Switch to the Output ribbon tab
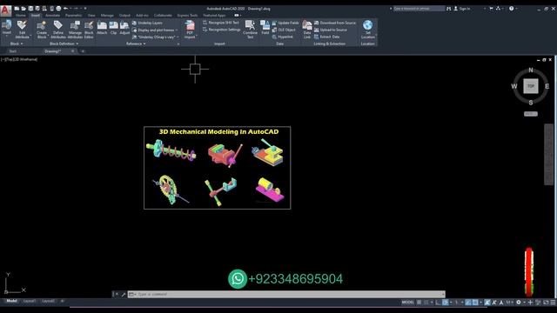557x313 pixels. click(x=124, y=16)
